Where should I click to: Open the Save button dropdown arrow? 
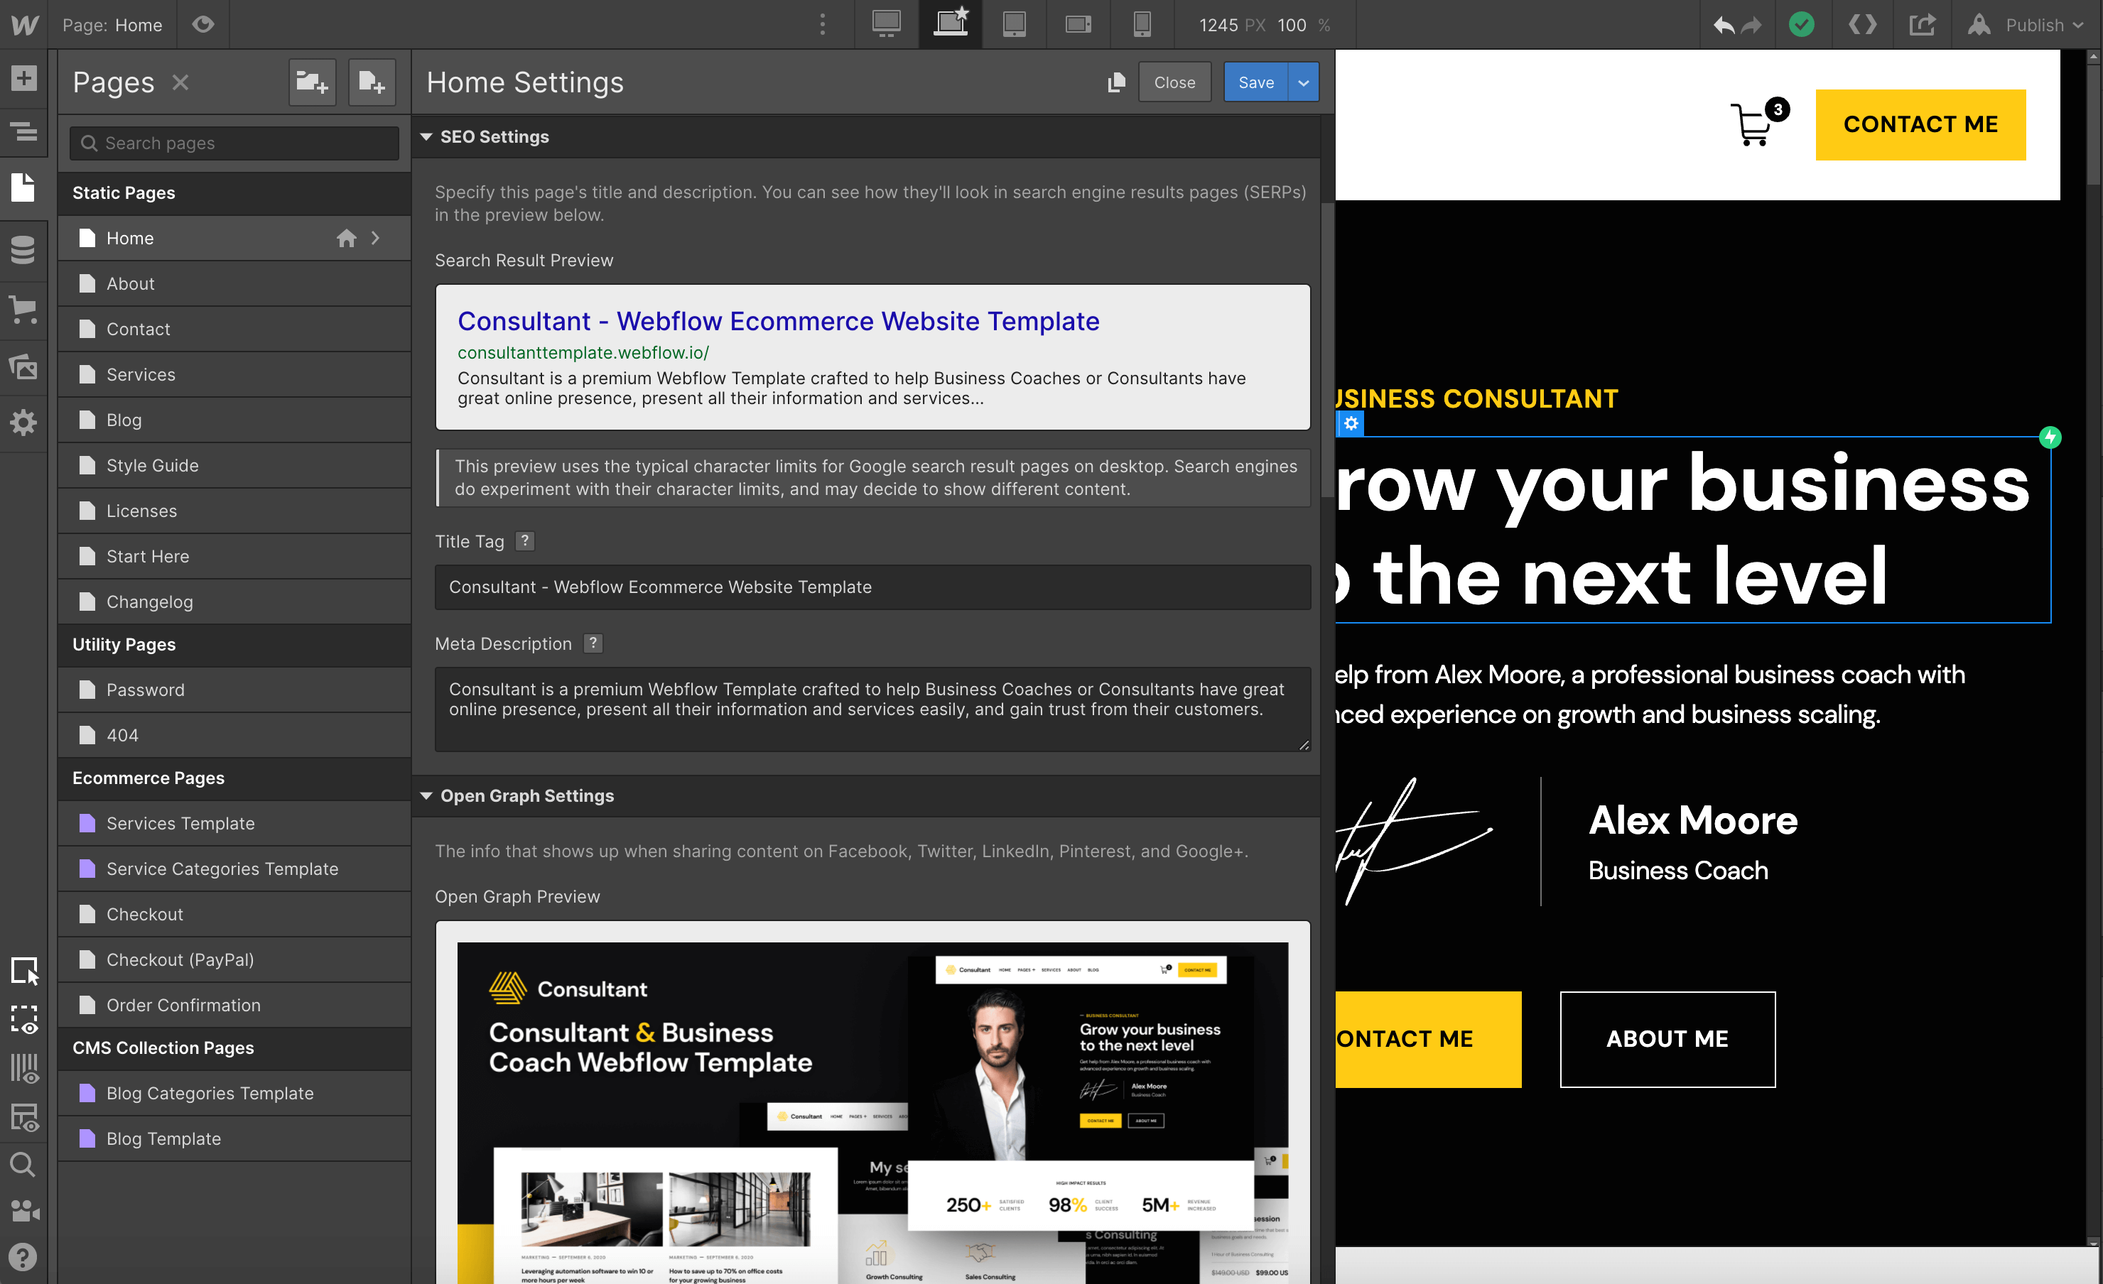tap(1302, 83)
